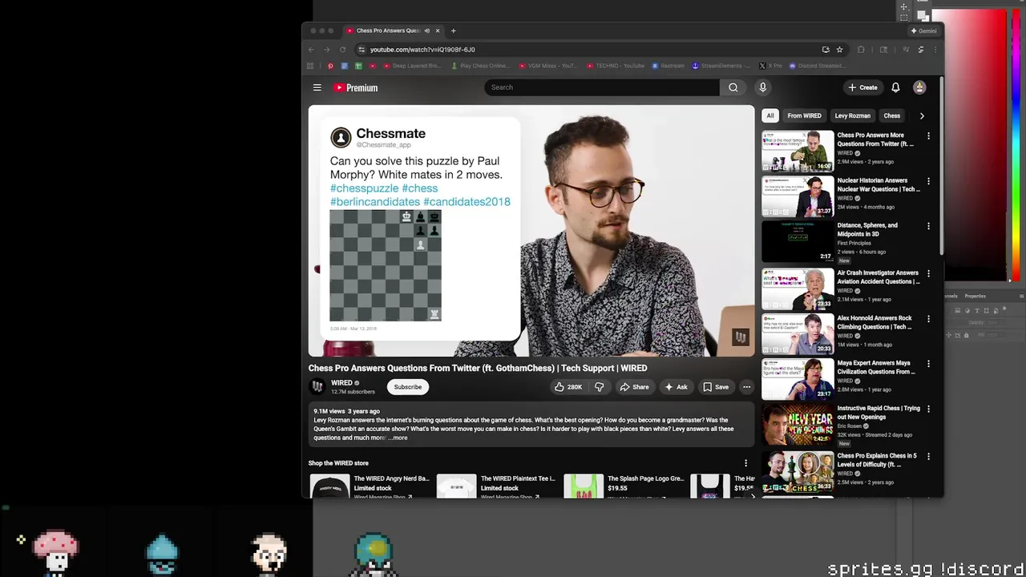Viewport: 1026px width, 577px height.
Task: Open Nuclear Historian Answers video thumbnail
Action: [798, 196]
